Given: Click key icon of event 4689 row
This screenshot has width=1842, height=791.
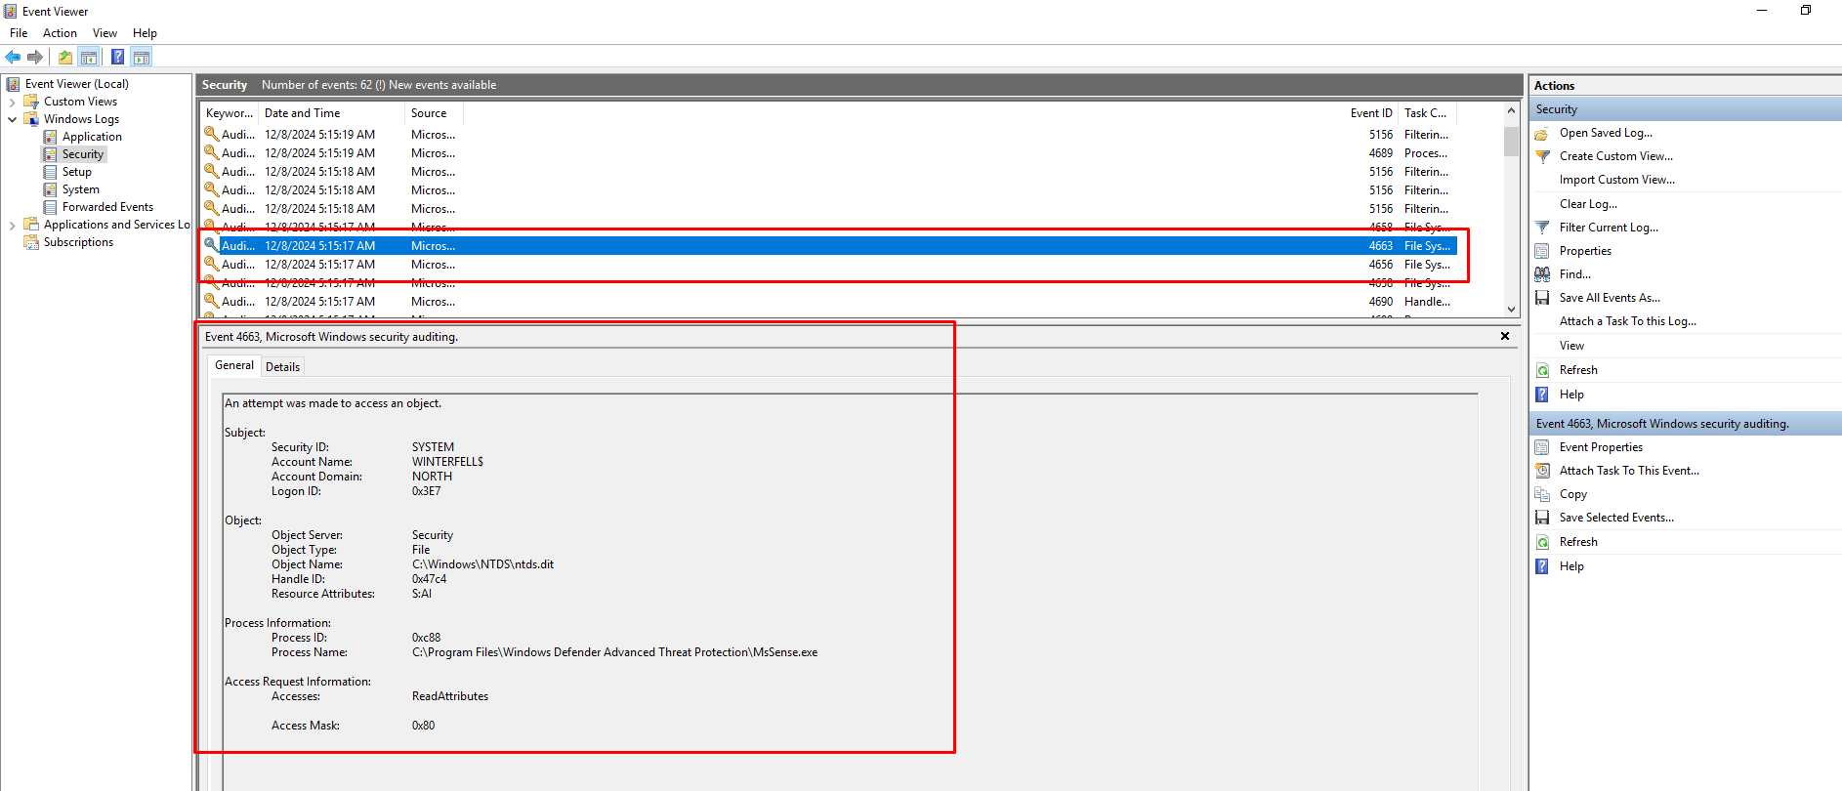Looking at the screenshot, I should (211, 152).
